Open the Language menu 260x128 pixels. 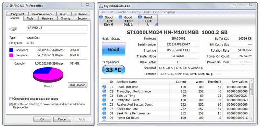pos(169,12)
